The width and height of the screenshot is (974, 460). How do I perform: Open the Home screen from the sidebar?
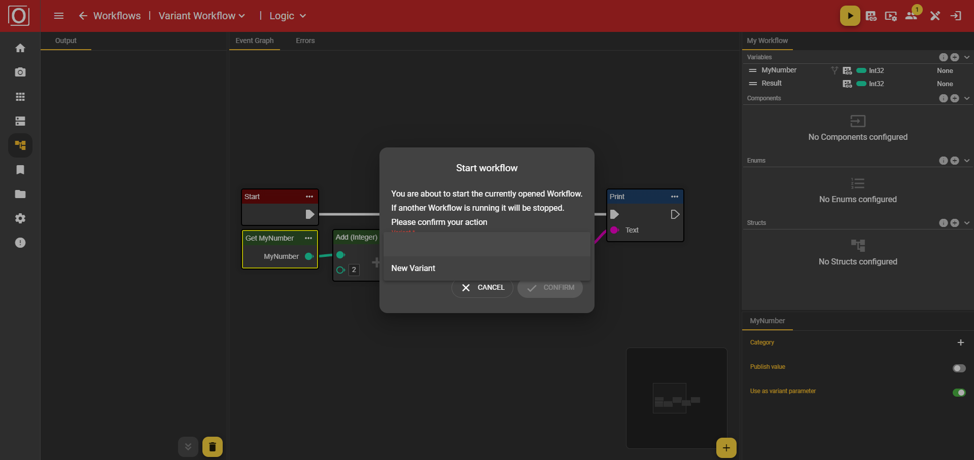coord(20,48)
